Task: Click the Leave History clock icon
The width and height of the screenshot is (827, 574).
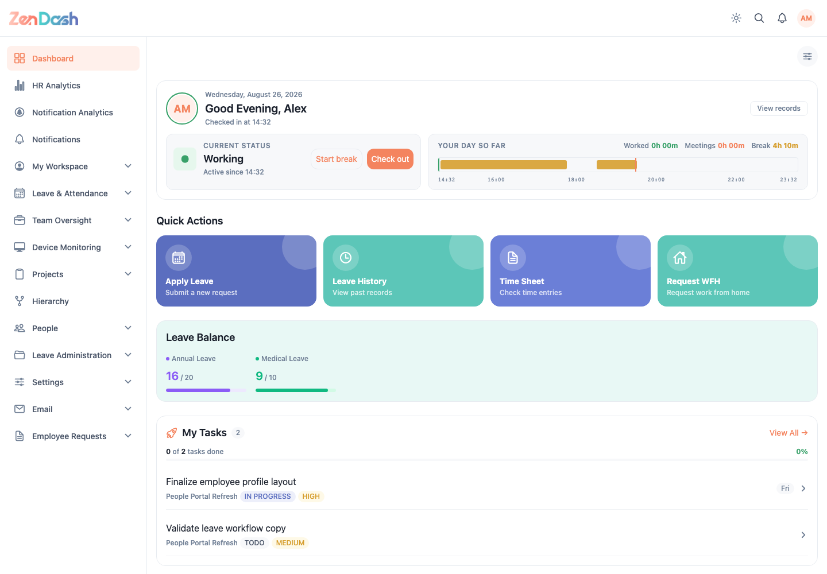Action: [346, 258]
